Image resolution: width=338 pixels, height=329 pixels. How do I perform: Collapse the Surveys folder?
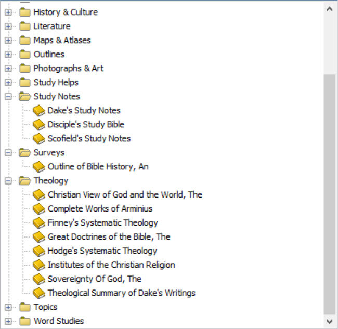pos(8,153)
